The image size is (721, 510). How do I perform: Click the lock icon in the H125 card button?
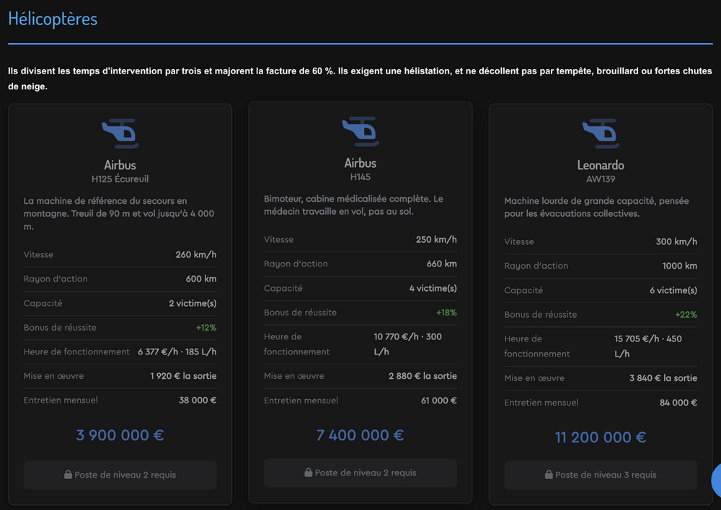point(68,475)
